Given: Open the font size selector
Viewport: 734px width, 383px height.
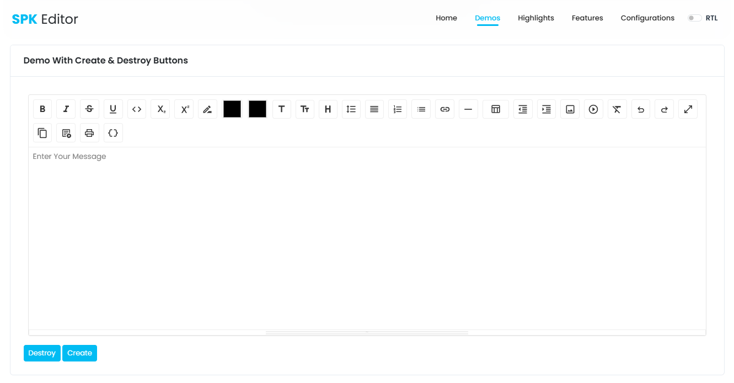Looking at the screenshot, I should click(305, 109).
